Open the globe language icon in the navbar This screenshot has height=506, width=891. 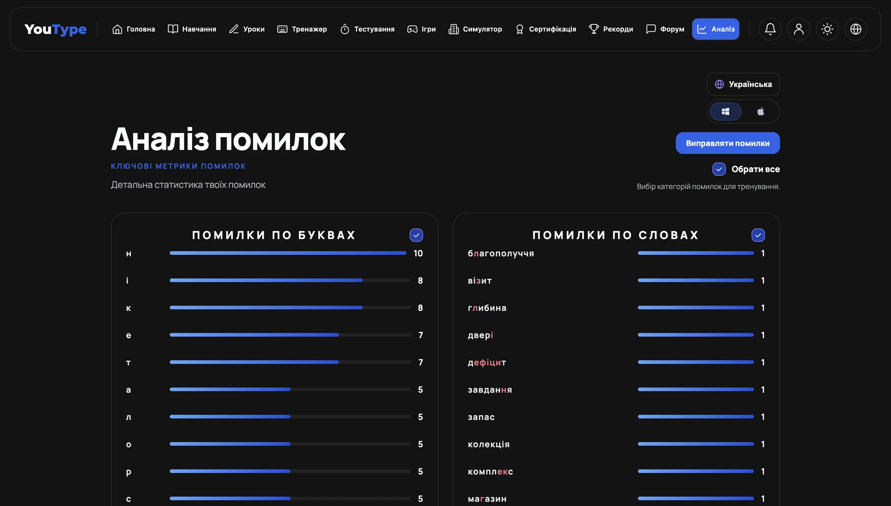coord(856,29)
